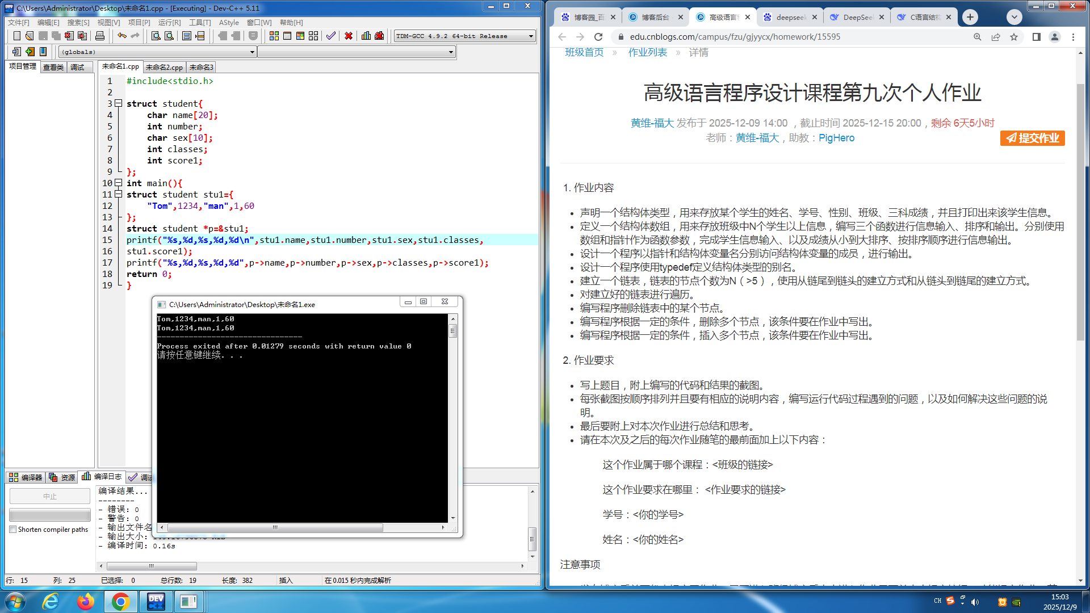Image resolution: width=1090 pixels, height=613 pixels.
Task: Open the 运行[R] menu
Action: pos(169,22)
